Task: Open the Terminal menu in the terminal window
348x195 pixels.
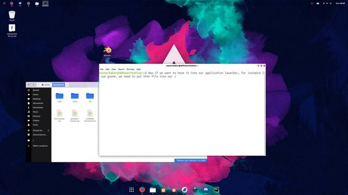Action: click(x=130, y=69)
